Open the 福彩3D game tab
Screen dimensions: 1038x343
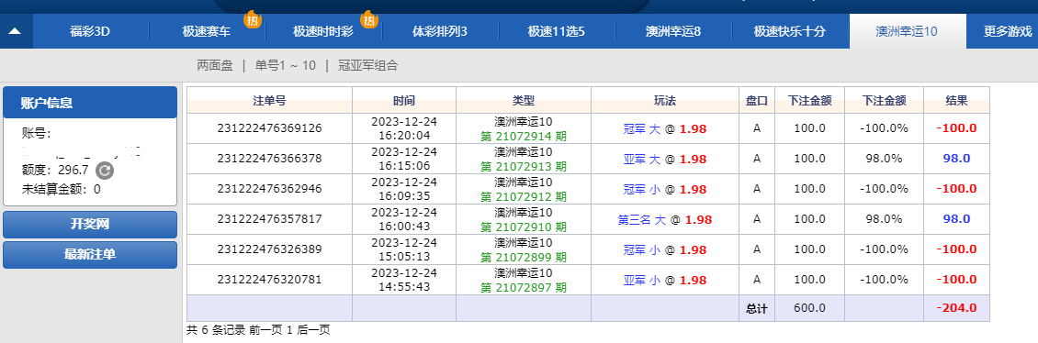coord(90,31)
